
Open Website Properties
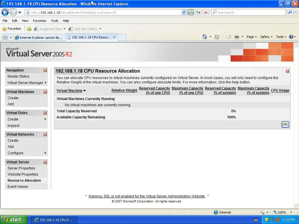(23, 174)
